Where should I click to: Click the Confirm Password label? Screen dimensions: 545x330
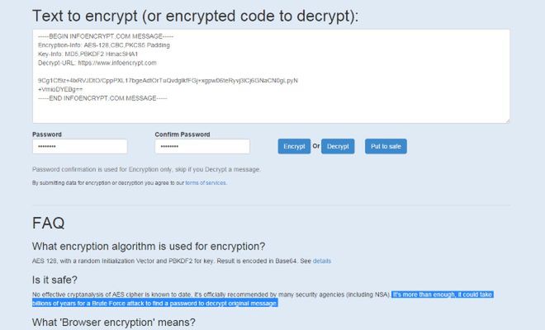coord(182,134)
